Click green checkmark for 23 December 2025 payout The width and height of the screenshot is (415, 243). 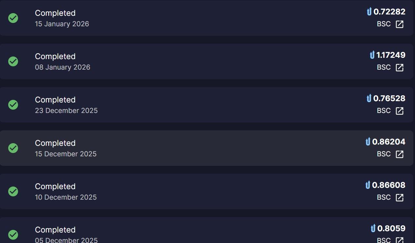point(13,105)
